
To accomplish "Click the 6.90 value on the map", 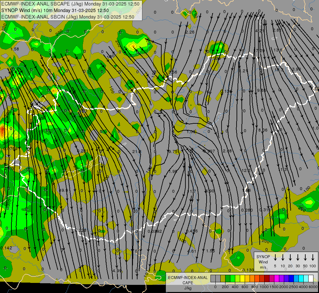I will [x=210, y=191].
